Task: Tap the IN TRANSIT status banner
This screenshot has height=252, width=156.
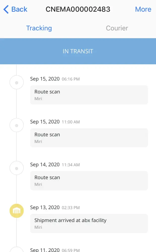Action: (78, 51)
